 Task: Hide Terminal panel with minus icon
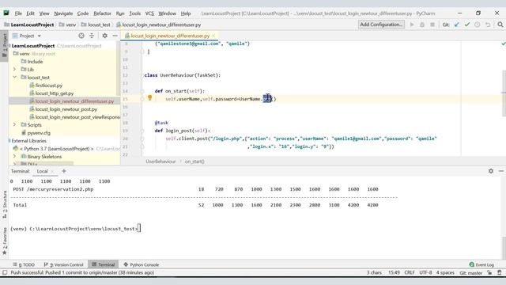(500, 171)
